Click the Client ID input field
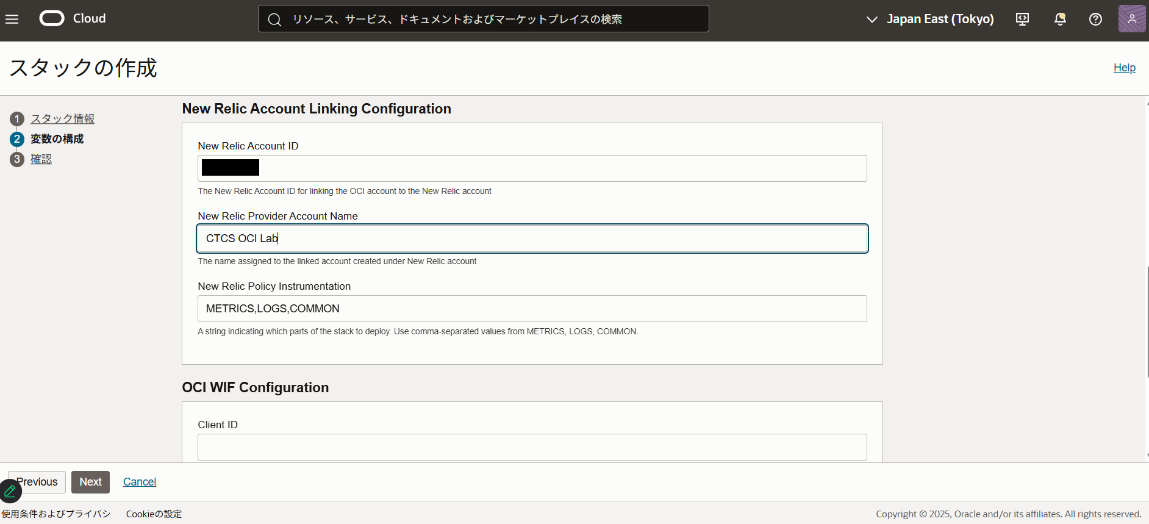Viewport: 1149px width, 524px height. click(532, 447)
